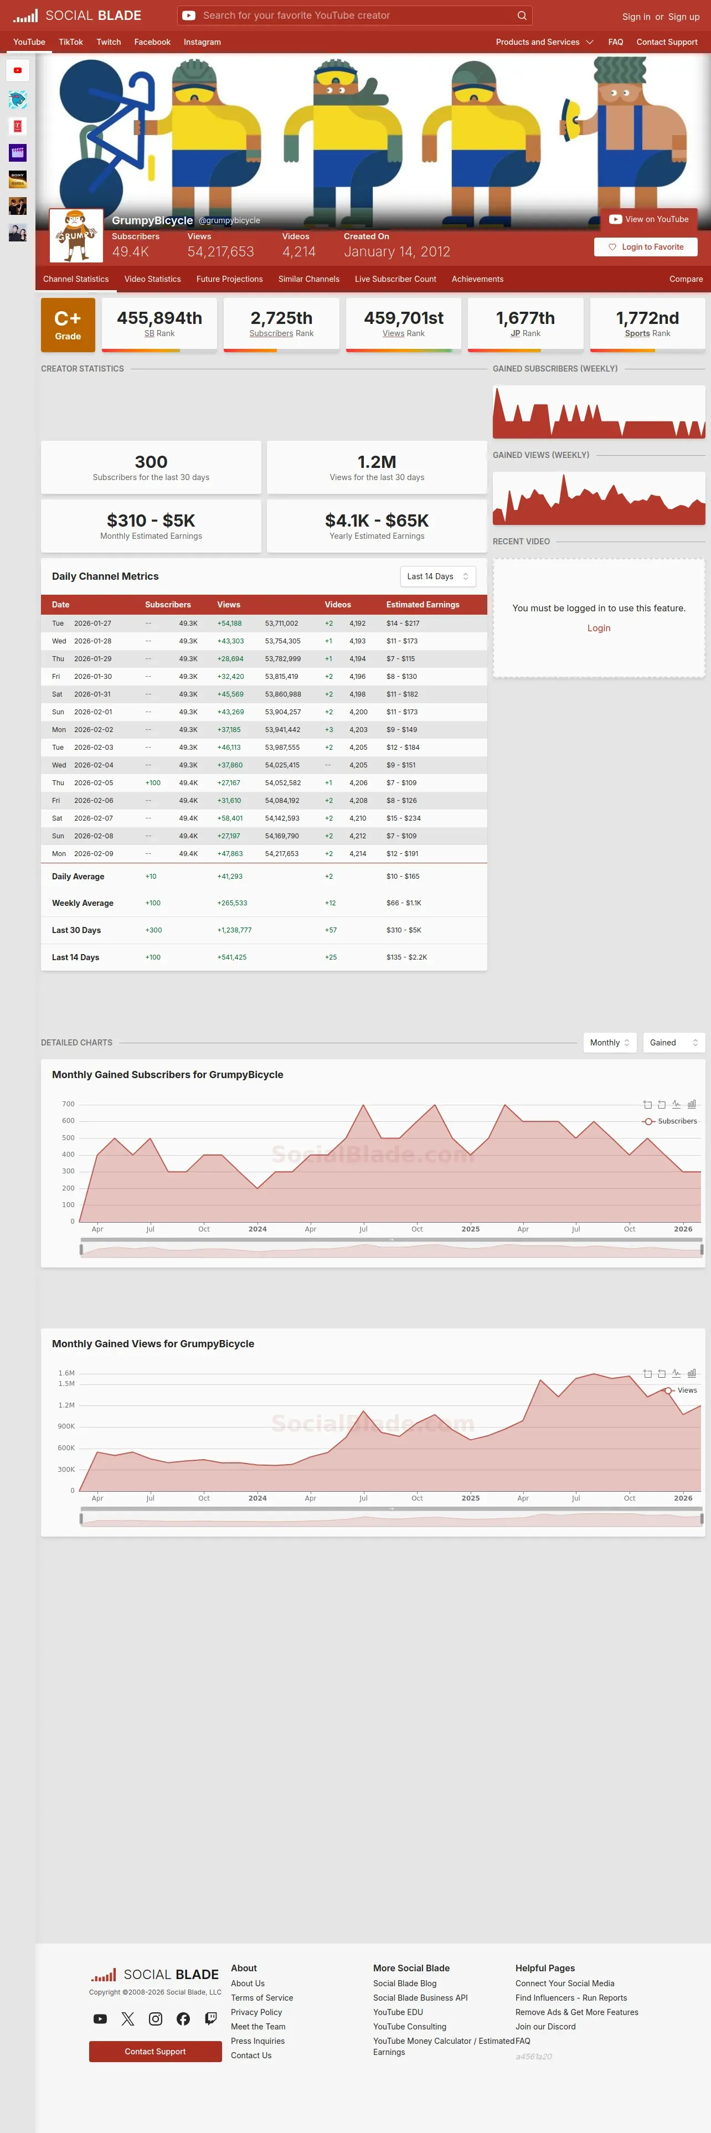Open the Live Subscriber Count tab

395,279
